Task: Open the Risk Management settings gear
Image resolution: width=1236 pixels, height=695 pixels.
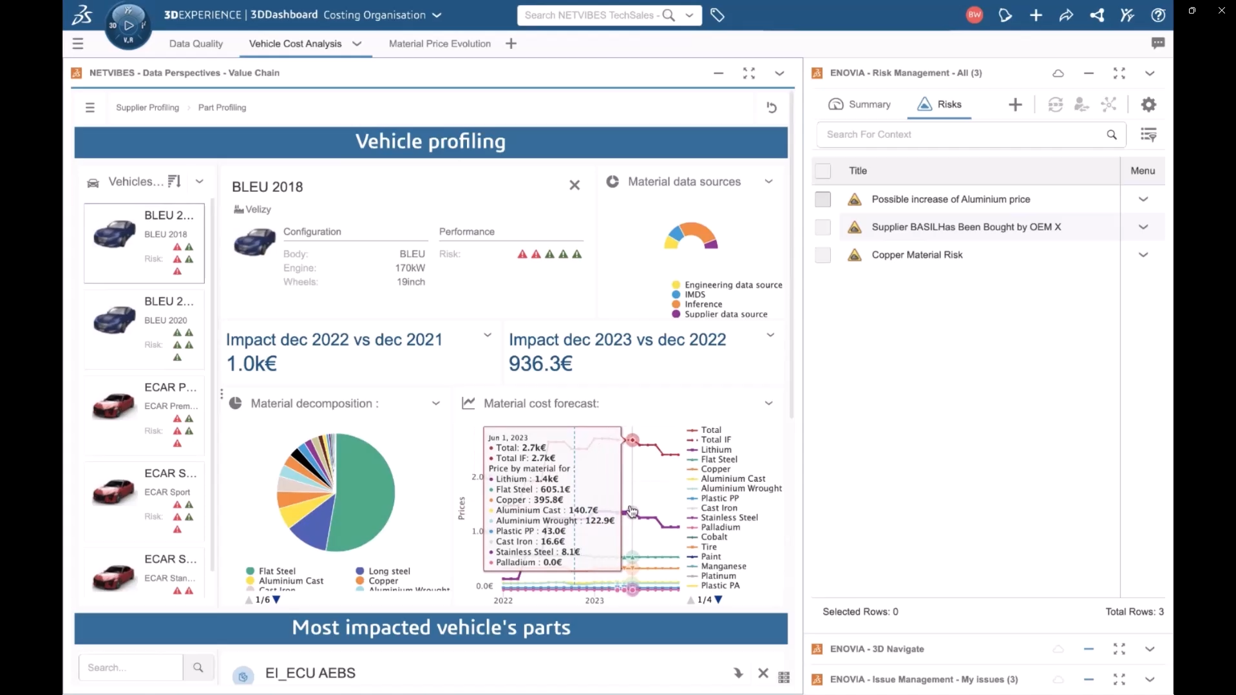Action: click(1148, 104)
